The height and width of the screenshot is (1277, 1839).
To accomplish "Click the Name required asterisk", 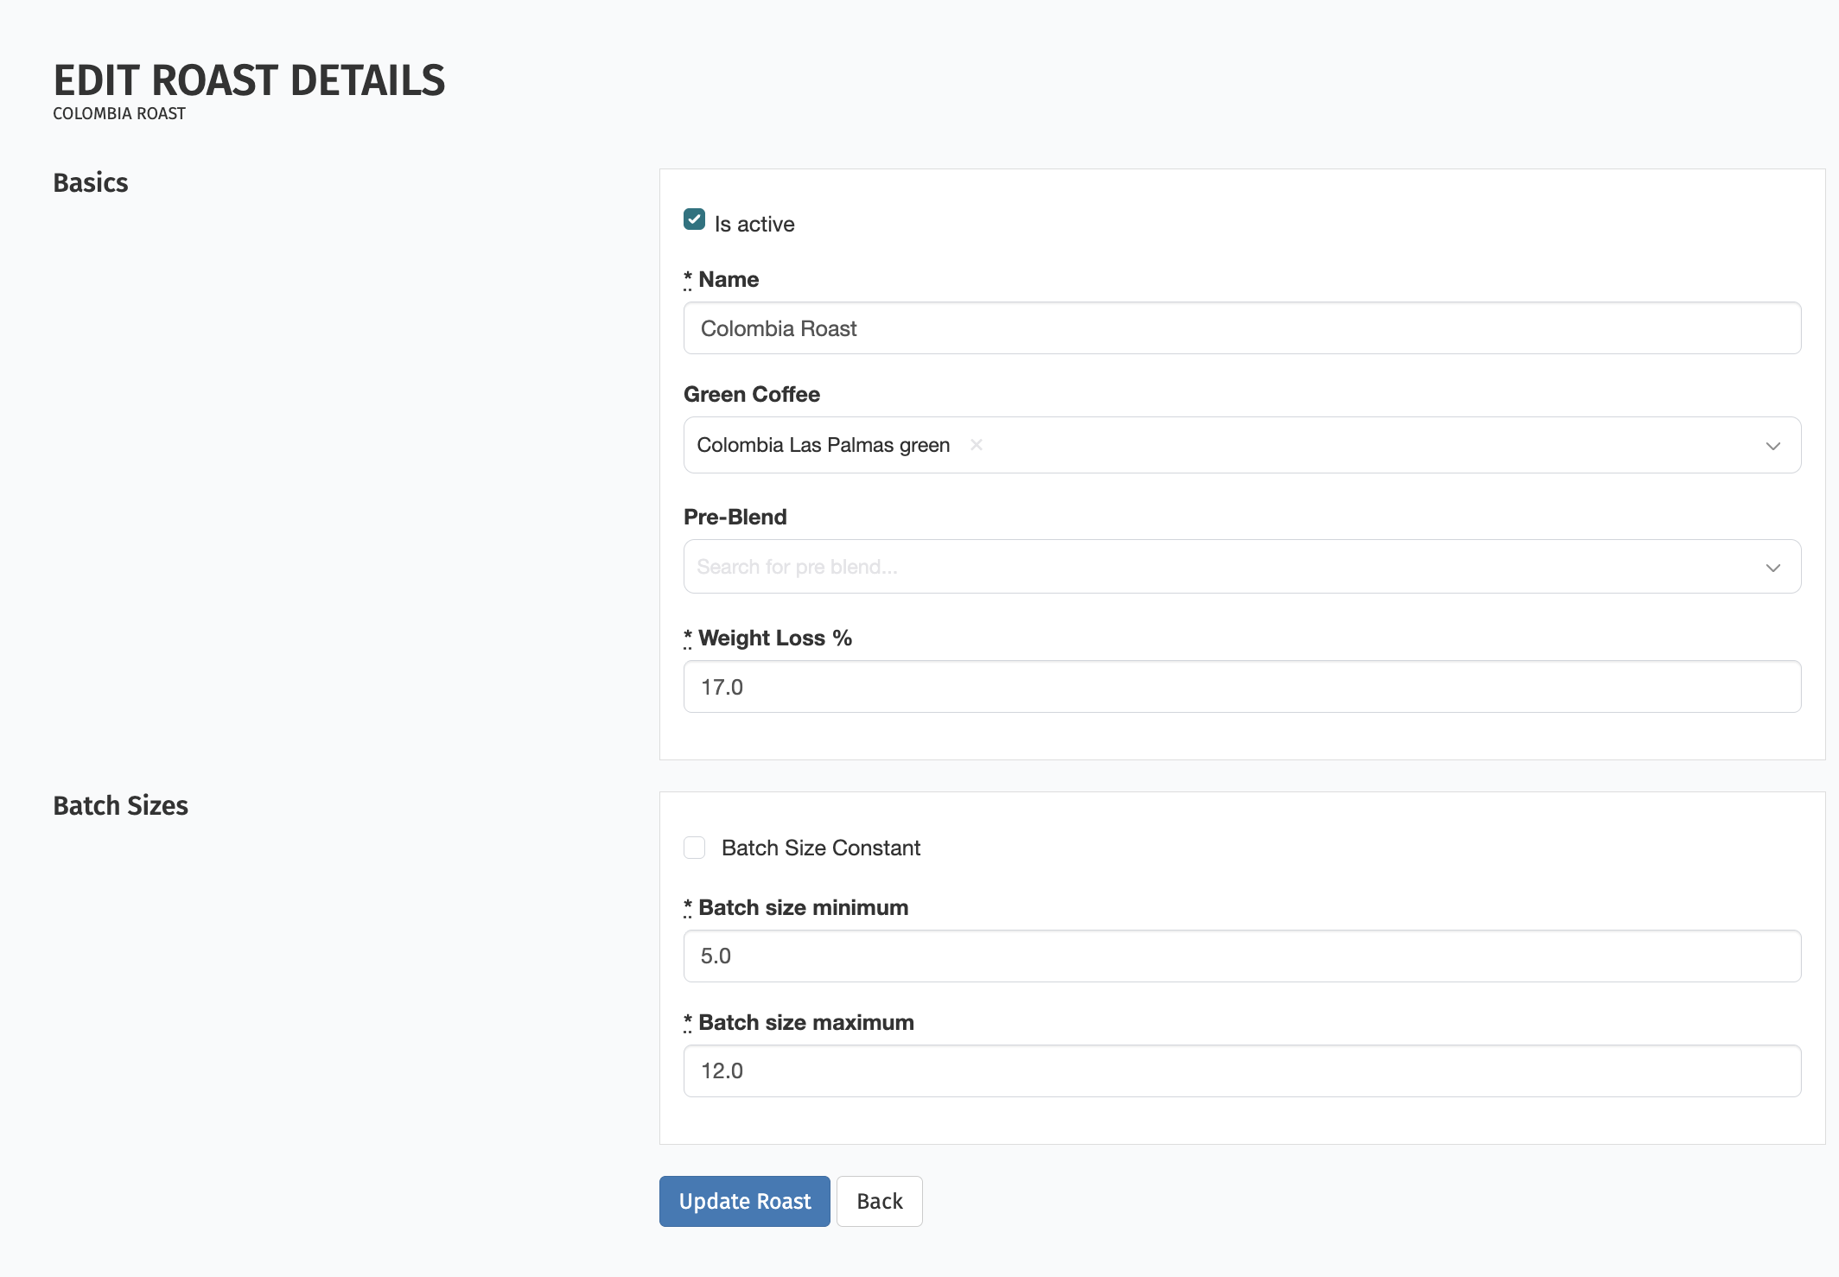I will pyautogui.click(x=688, y=278).
